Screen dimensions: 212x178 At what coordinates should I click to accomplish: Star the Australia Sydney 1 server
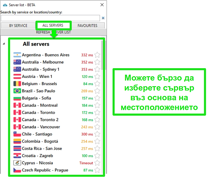pos(97,69)
